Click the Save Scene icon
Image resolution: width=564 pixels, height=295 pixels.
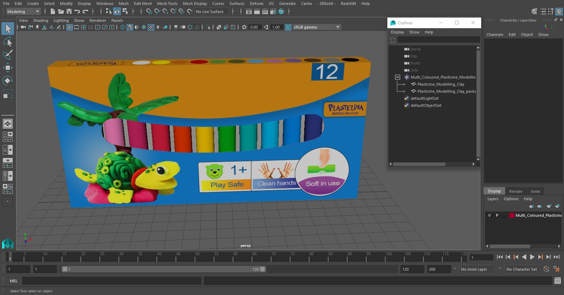[x=69, y=12]
